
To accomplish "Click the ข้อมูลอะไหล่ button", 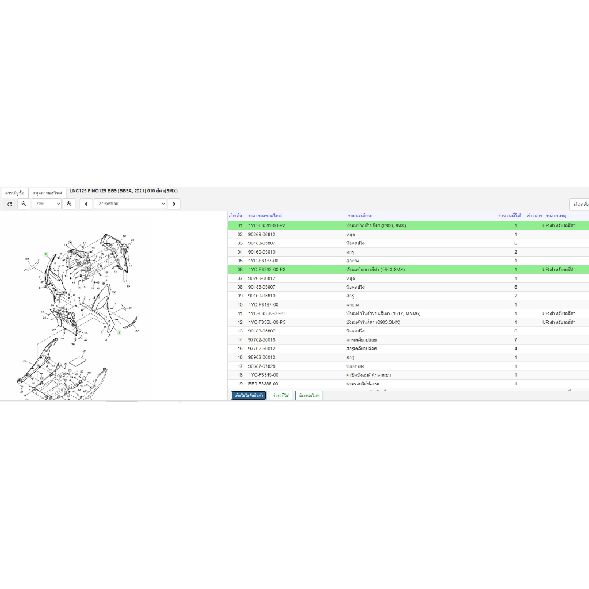I will coord(309,396).
